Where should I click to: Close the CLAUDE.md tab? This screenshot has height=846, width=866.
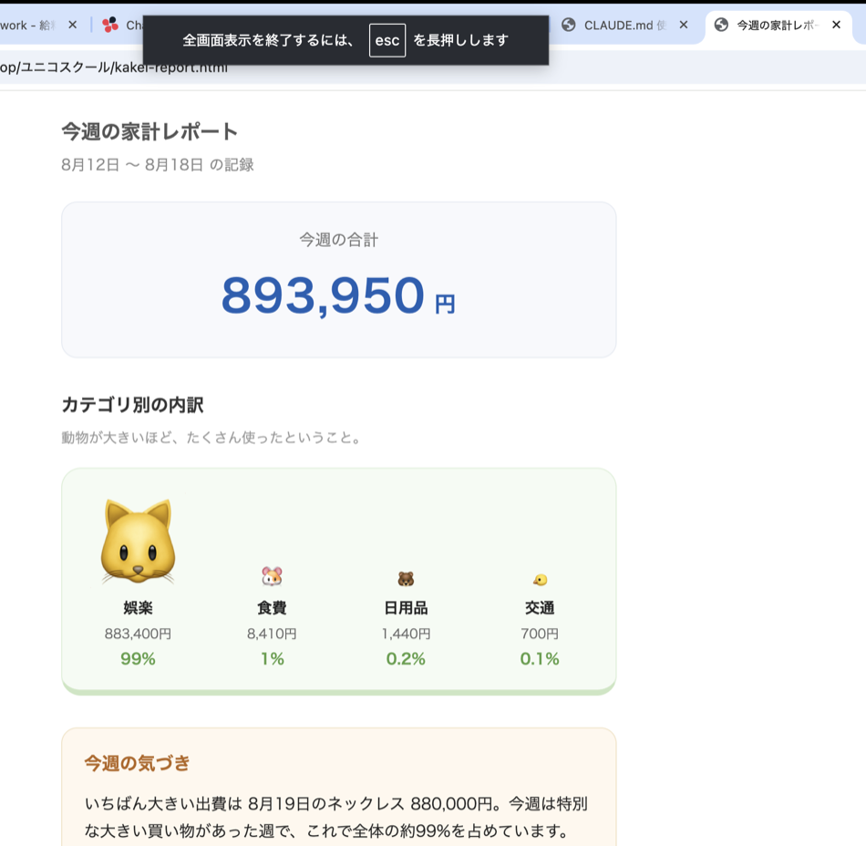(x=684, y=25)
